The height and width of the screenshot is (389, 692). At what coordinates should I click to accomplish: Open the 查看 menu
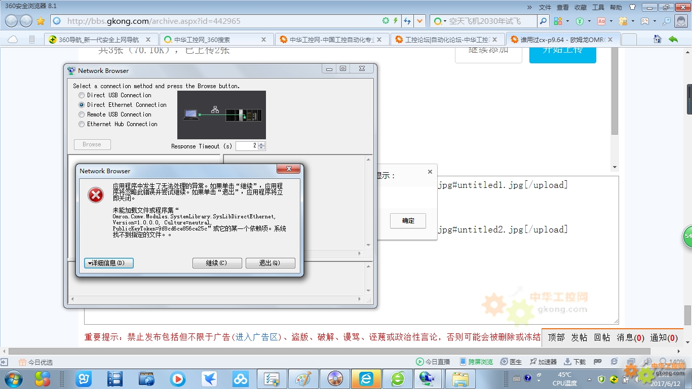pyautogui.click(x=563, y=7)
